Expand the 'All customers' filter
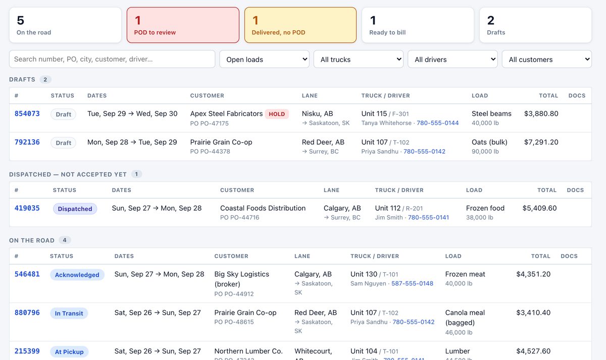606x360 pixels. (547, 59)
